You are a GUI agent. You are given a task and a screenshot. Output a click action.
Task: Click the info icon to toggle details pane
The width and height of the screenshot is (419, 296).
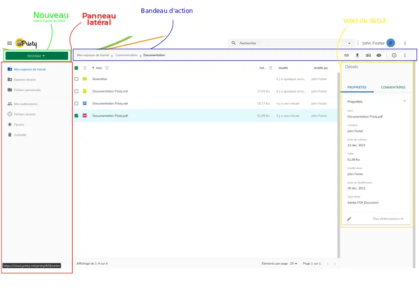click(x=394, y=55)
